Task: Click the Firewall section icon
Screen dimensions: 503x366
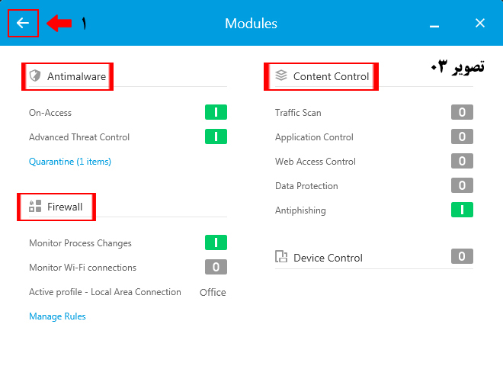Action: [34, 207]
